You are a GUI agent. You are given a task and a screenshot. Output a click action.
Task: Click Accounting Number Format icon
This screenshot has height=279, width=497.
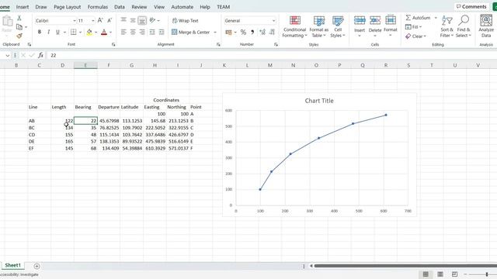[x=228, y=32]
